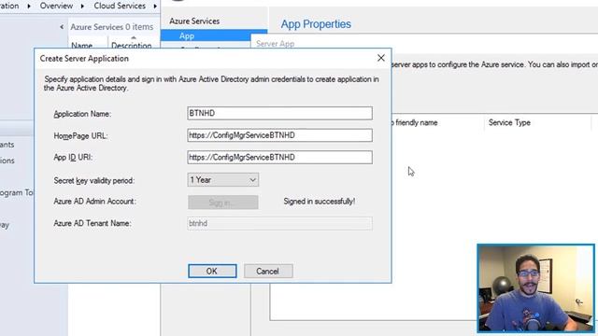598x336 pixels.
Task: Click presenter webcam thumbnail
Action: [535, 288]
